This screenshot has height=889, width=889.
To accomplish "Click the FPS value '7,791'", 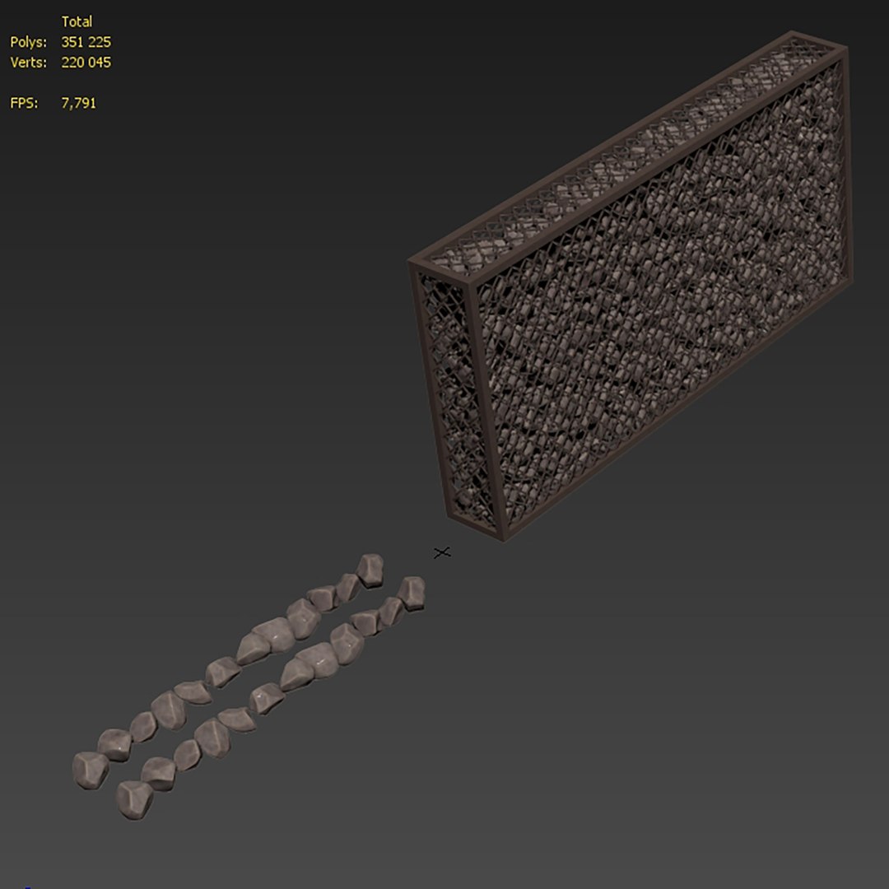I will coord(79,103).
